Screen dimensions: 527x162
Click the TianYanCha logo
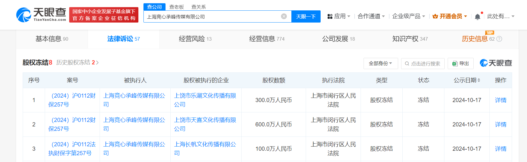(x=41, y=15)
